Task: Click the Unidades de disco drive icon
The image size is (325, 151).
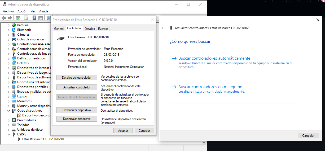Action: [x=14, y=130]
